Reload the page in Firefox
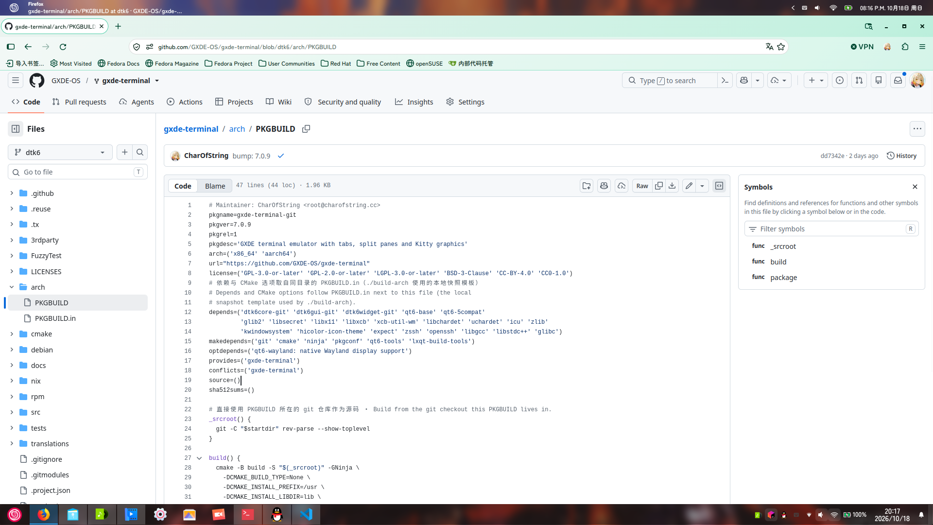Viewport: 933px width, 525px height. click(x=63, y=47)
